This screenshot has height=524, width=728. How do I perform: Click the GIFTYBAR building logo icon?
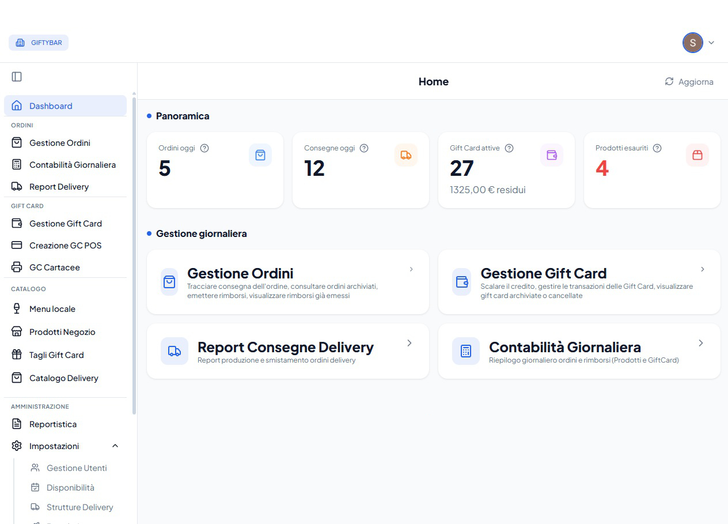point(20,43)
